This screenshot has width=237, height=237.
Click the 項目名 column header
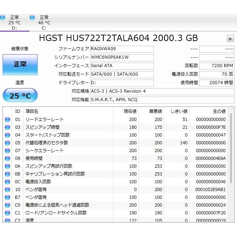[67, 111]
